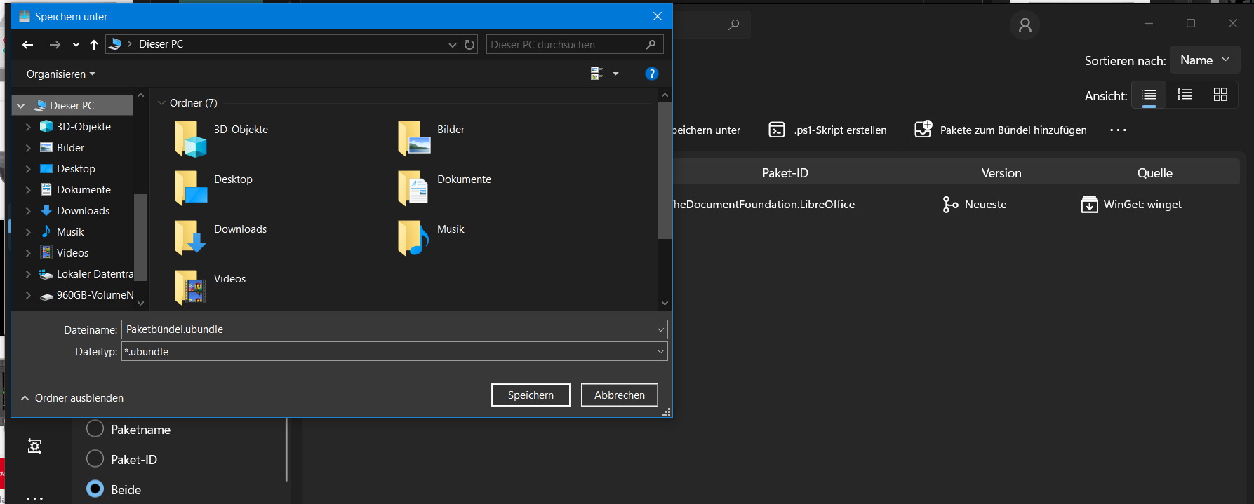
Task: Click the search magnifier in the main window
Action: tap(734, 25)
